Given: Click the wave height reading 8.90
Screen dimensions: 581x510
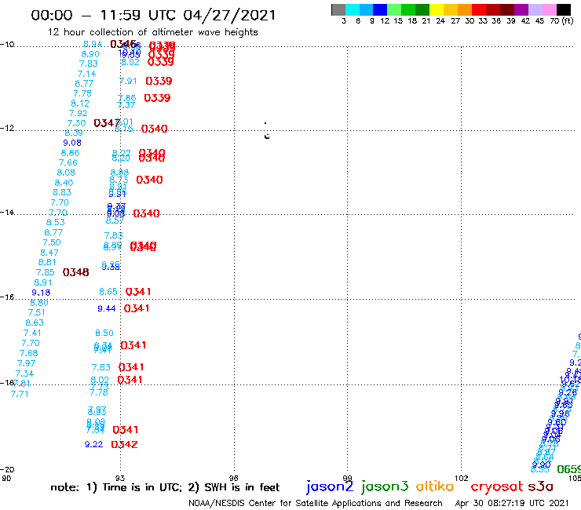Looking at the screenshot, I should [x=90, y=54].
